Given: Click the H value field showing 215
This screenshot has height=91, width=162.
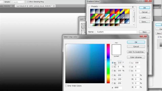Looking at the screenshot, I should tap(119, 63).
